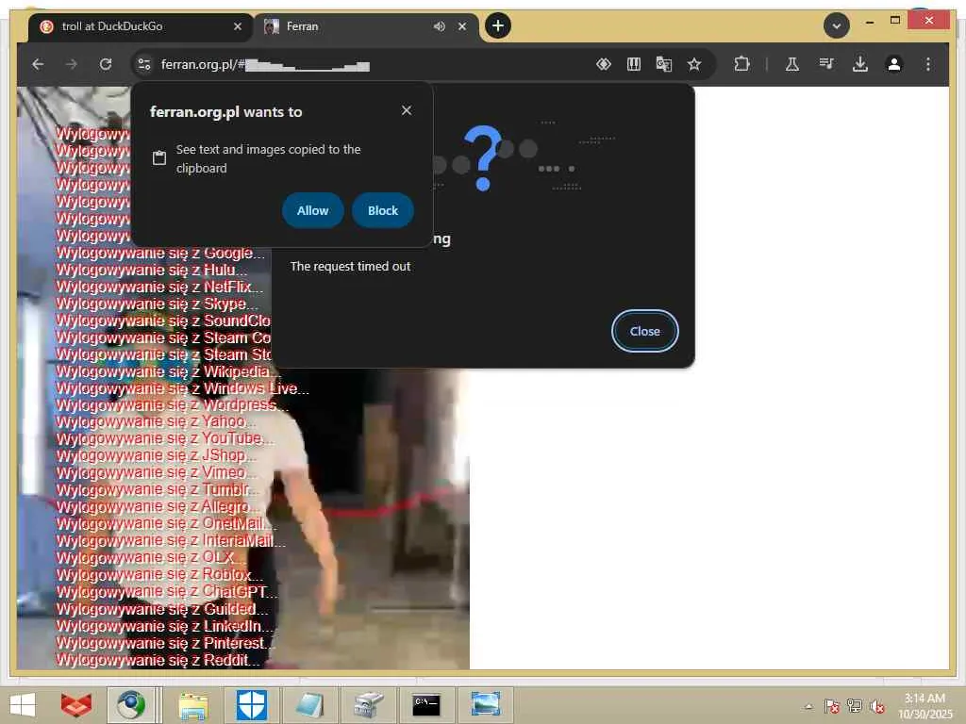This screenshot has width=966, height=724.
Task: Click the piano keys icon in address bar
Action: click(x=633, y=64)
